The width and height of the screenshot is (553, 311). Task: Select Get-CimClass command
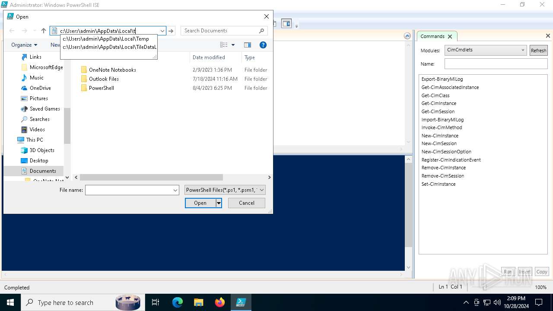coord(435,95)
